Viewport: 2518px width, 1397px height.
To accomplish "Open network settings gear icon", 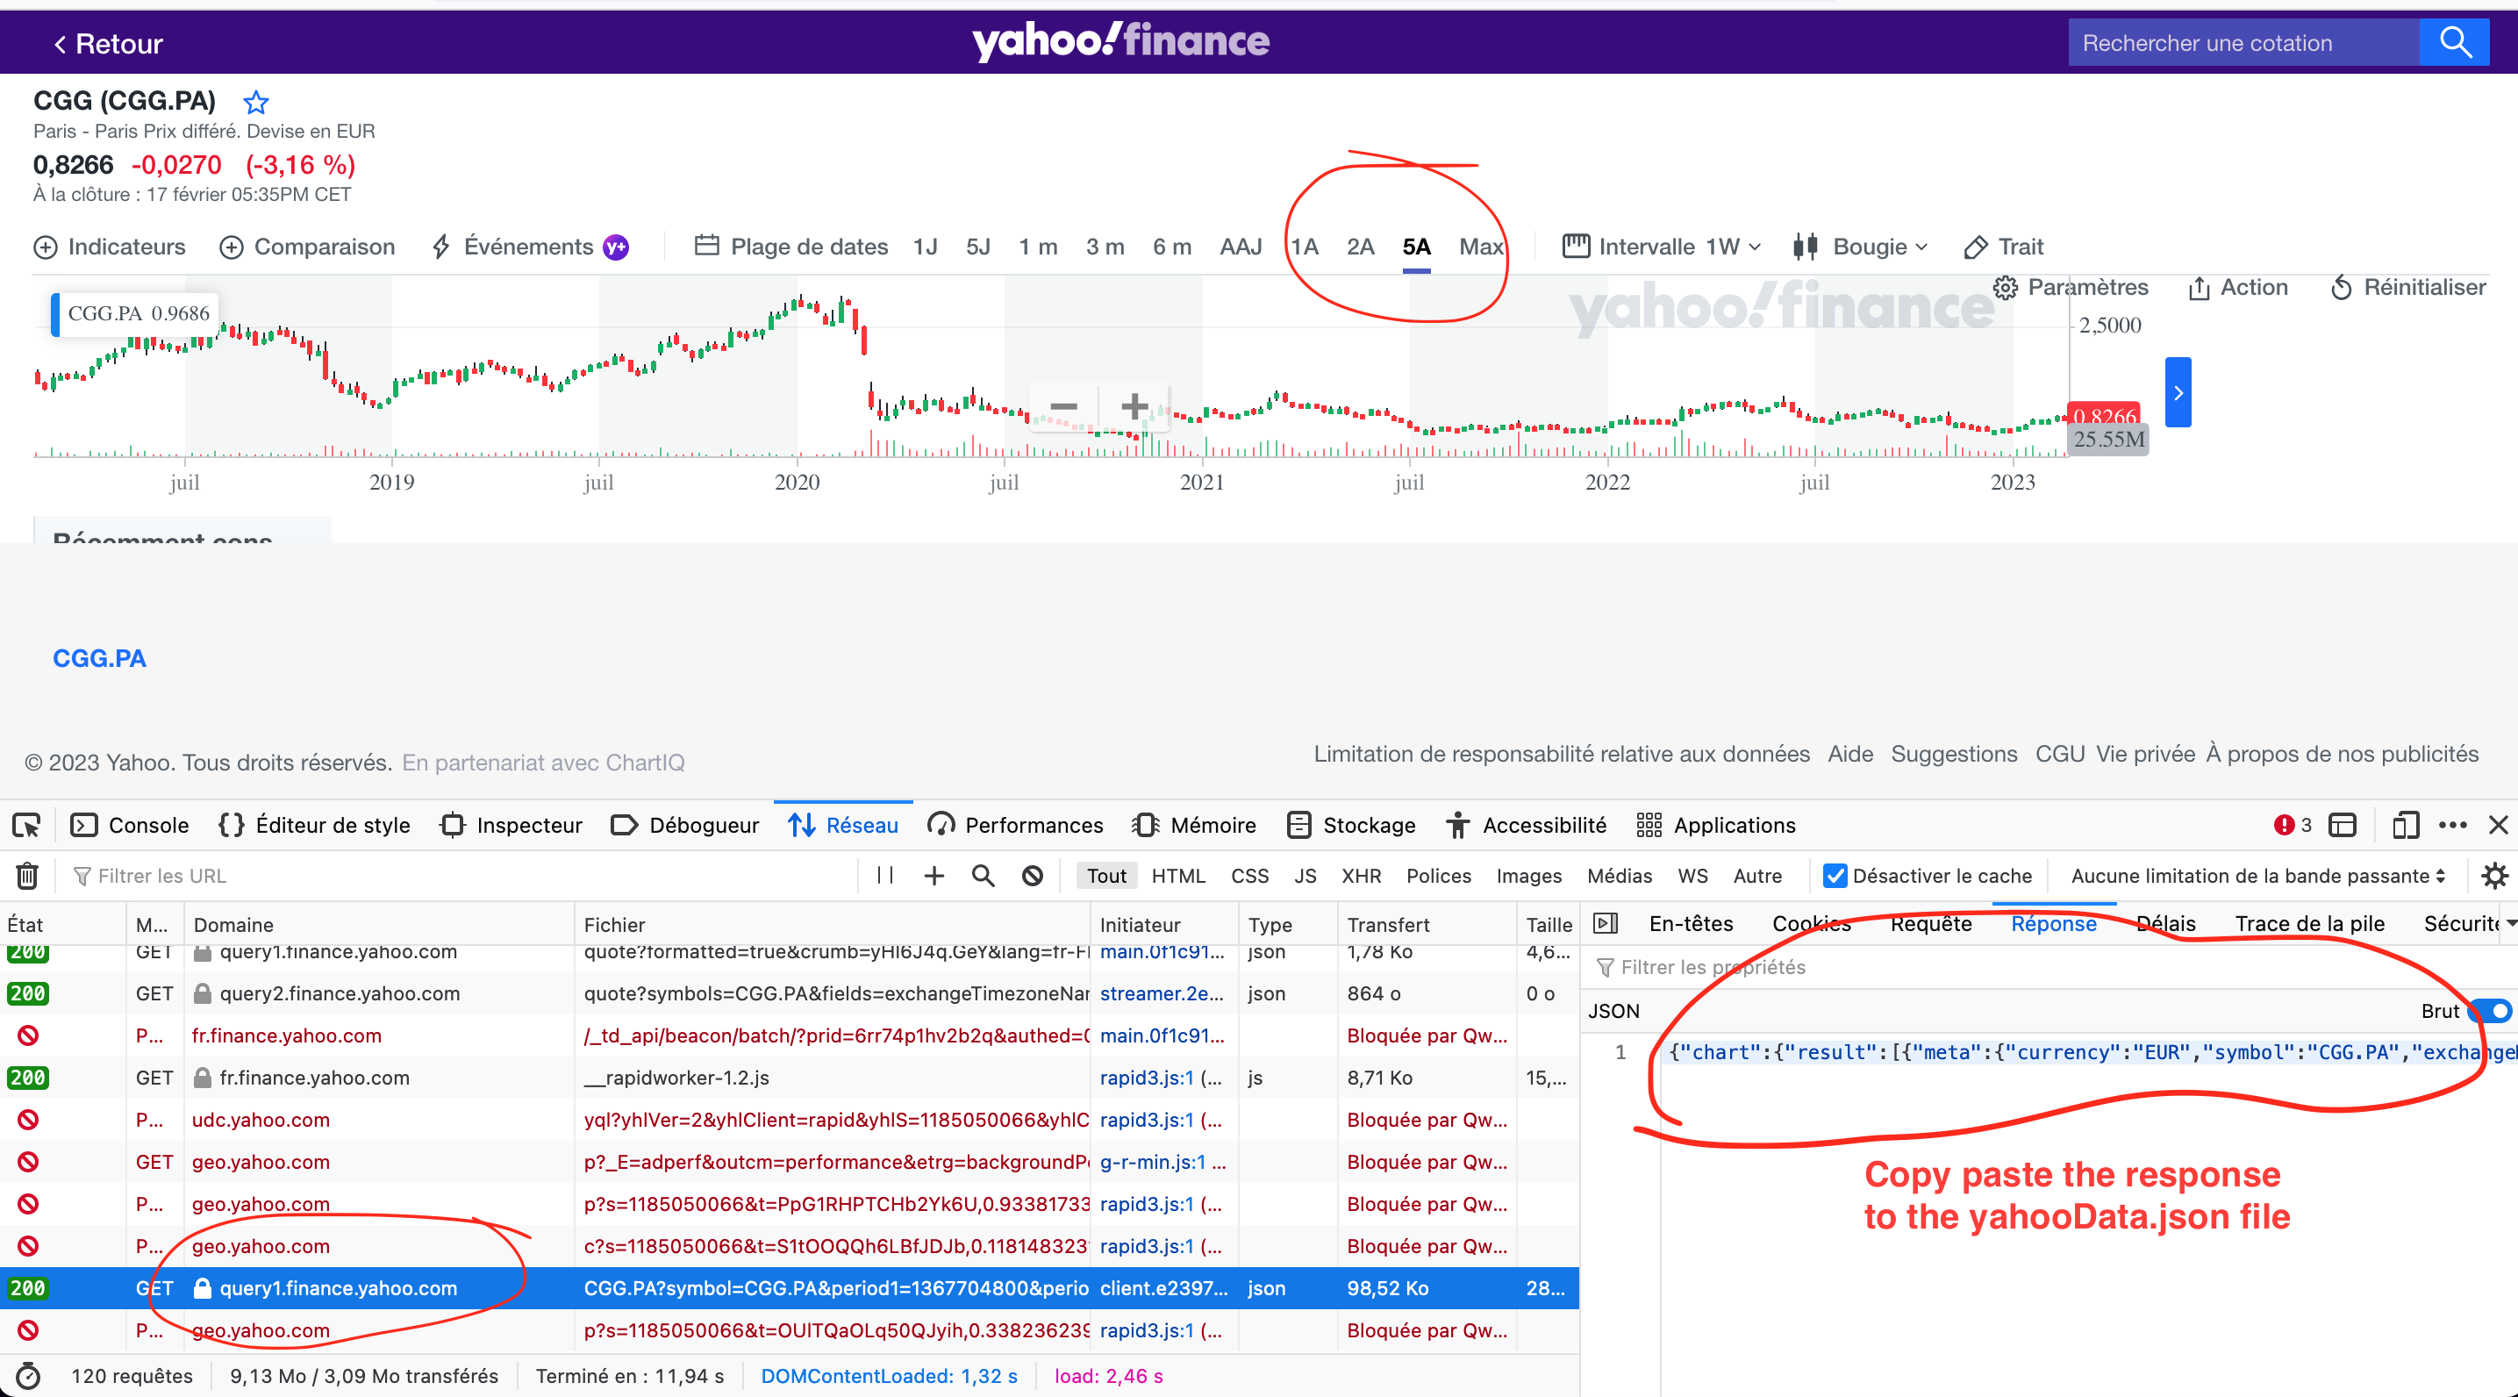I will click(2493, 876).
